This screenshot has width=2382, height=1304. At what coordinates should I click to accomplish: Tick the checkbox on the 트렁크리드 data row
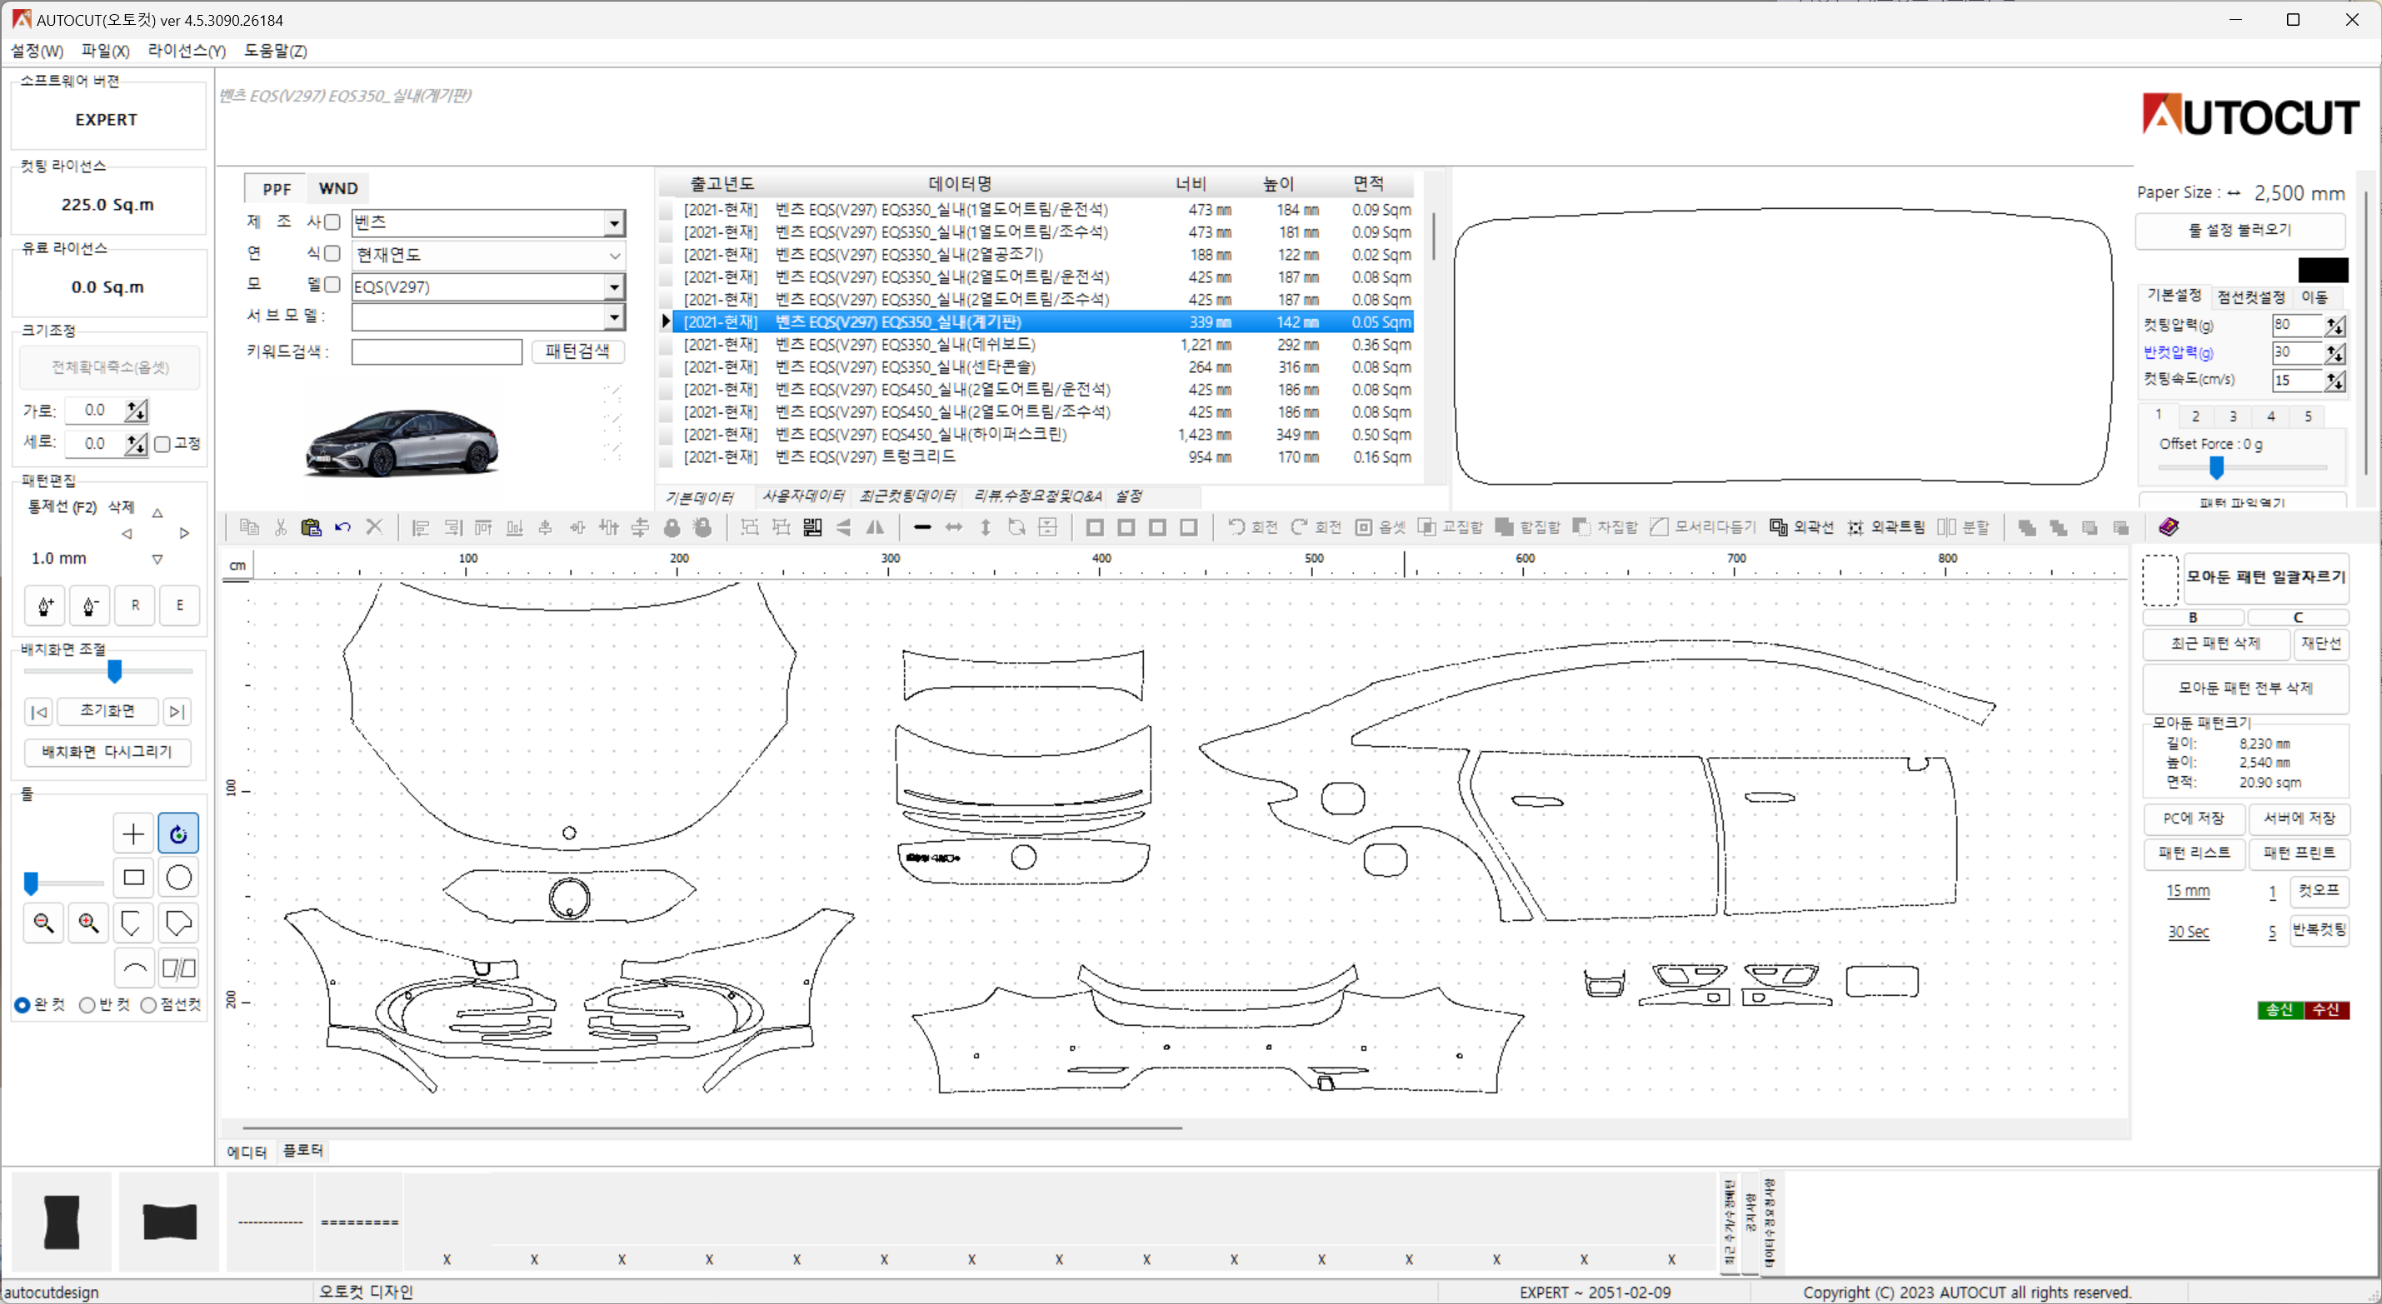tap(666, 457)
